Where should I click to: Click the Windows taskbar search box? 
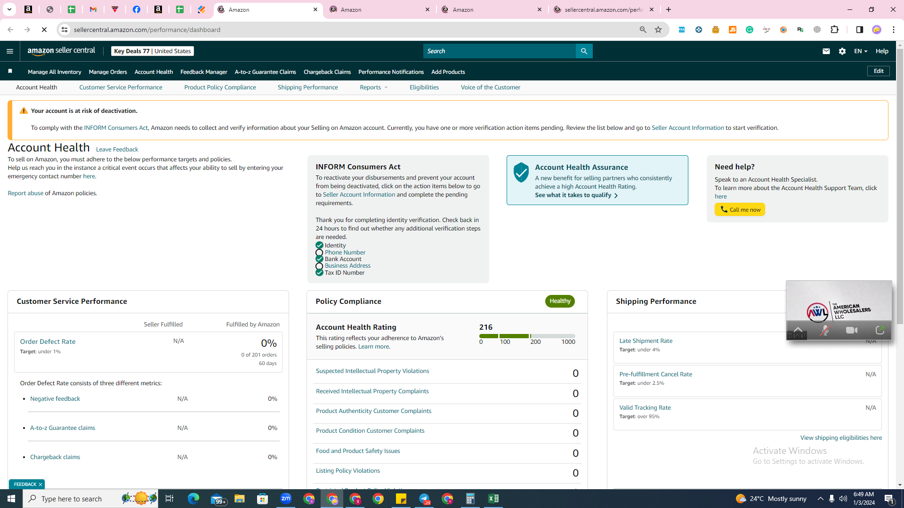click(x=90, y=499)
